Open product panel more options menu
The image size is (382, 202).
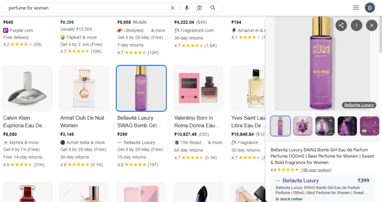(356, 25)
